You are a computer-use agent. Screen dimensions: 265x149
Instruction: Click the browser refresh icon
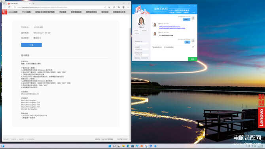click(x=9, y=7)
